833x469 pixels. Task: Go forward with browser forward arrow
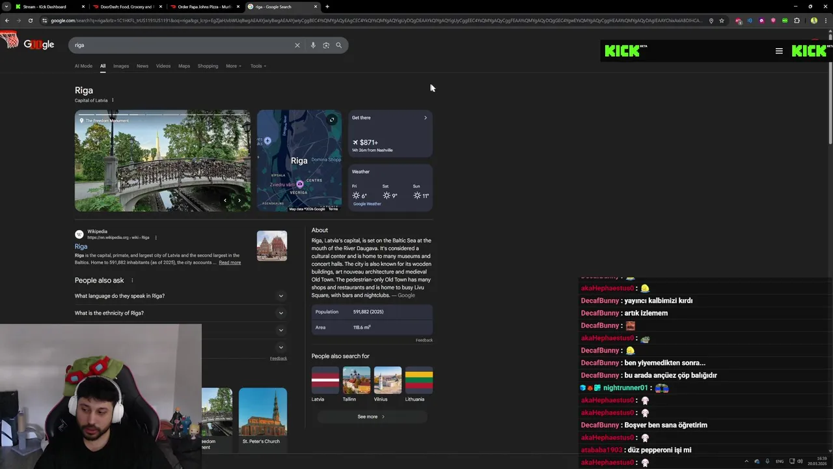tap(18, 20)
